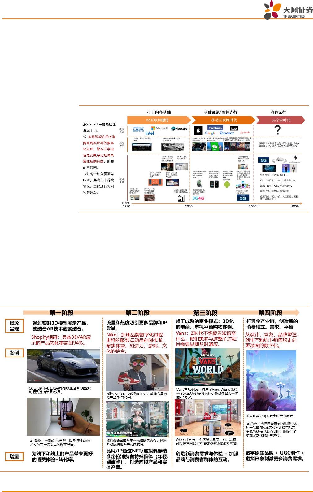Click the facebook logo
313x492 pixels.
pyautogui.click(x=215, y=128)
